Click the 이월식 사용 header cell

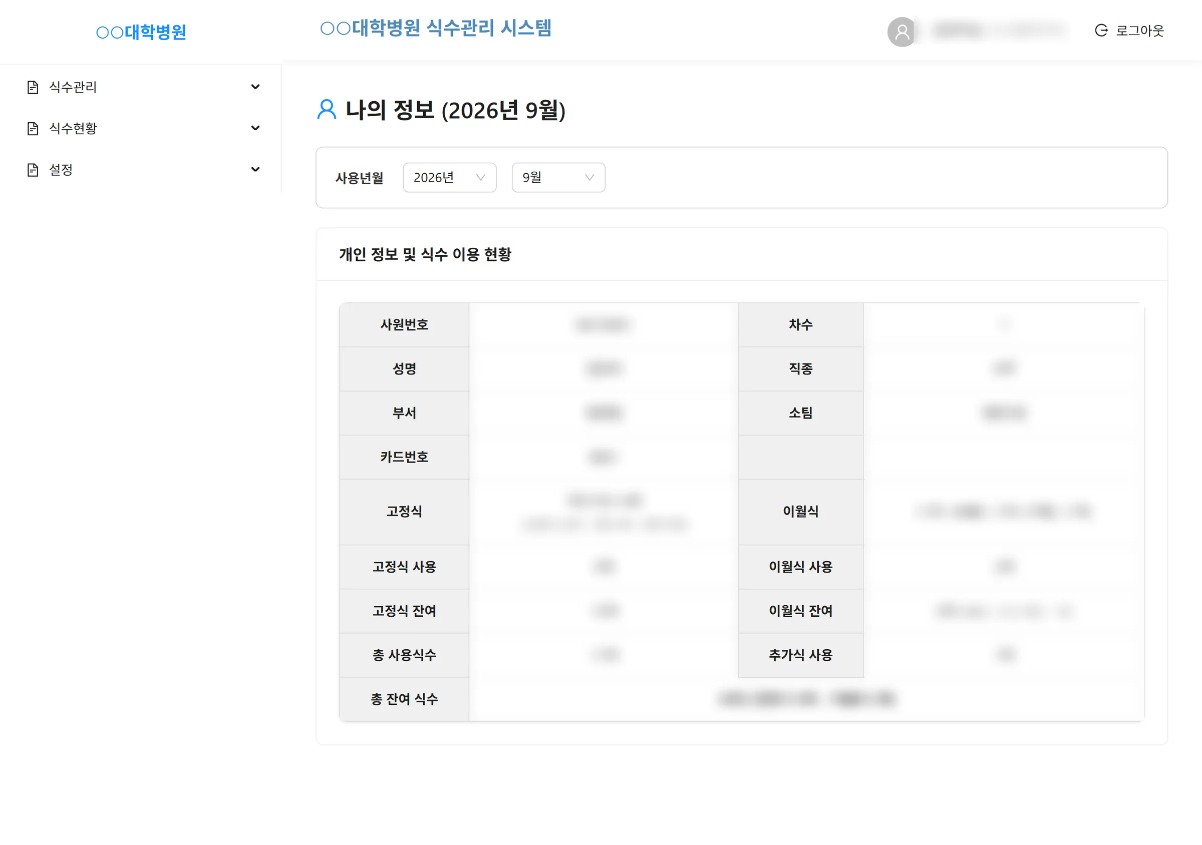(x=801, y=567)
